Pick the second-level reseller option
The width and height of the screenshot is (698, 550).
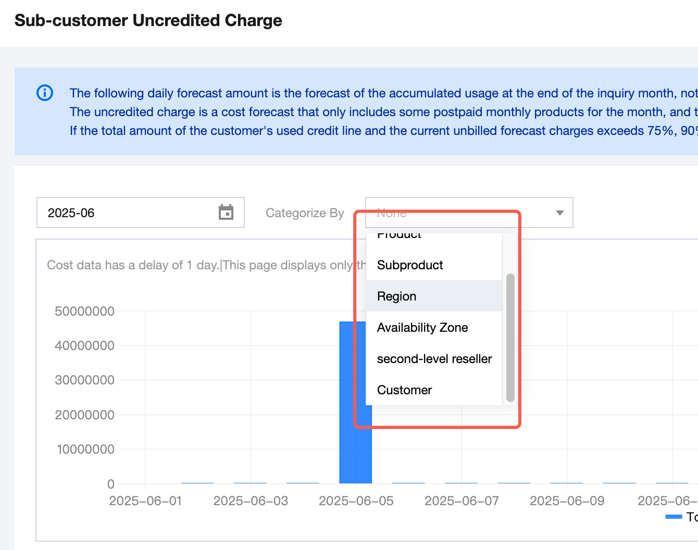point(434,359)
